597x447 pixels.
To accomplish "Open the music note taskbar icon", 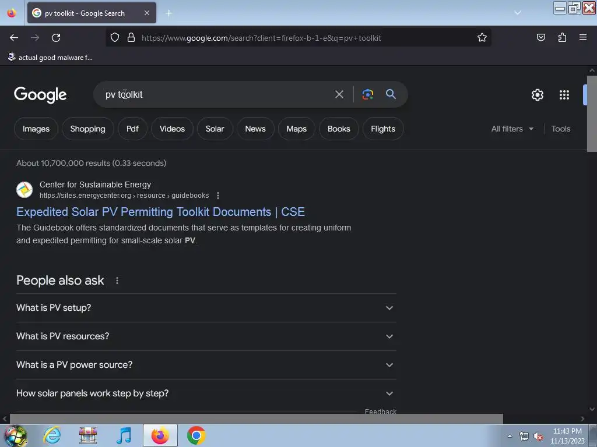I will 124,435.
